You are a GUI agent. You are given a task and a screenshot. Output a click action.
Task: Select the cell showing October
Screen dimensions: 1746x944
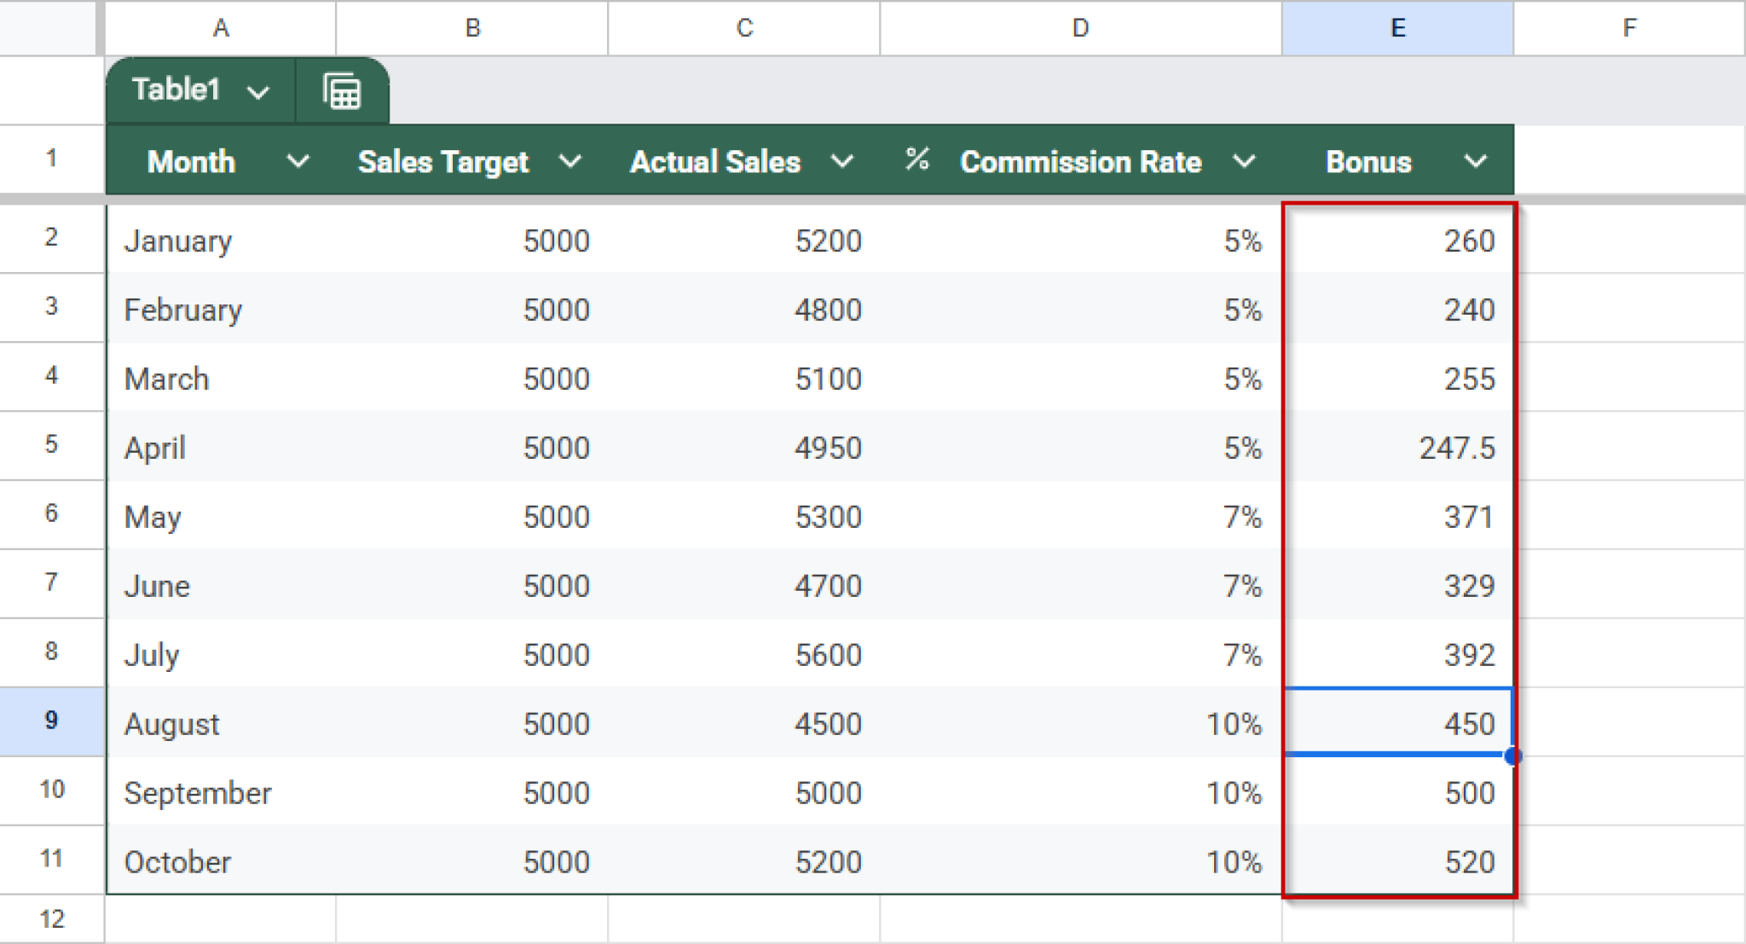[221, 860]
